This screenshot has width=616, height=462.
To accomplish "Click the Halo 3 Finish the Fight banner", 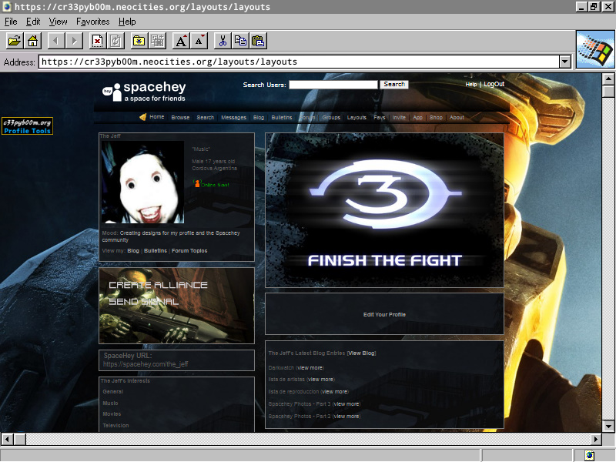I will (384, 210).
